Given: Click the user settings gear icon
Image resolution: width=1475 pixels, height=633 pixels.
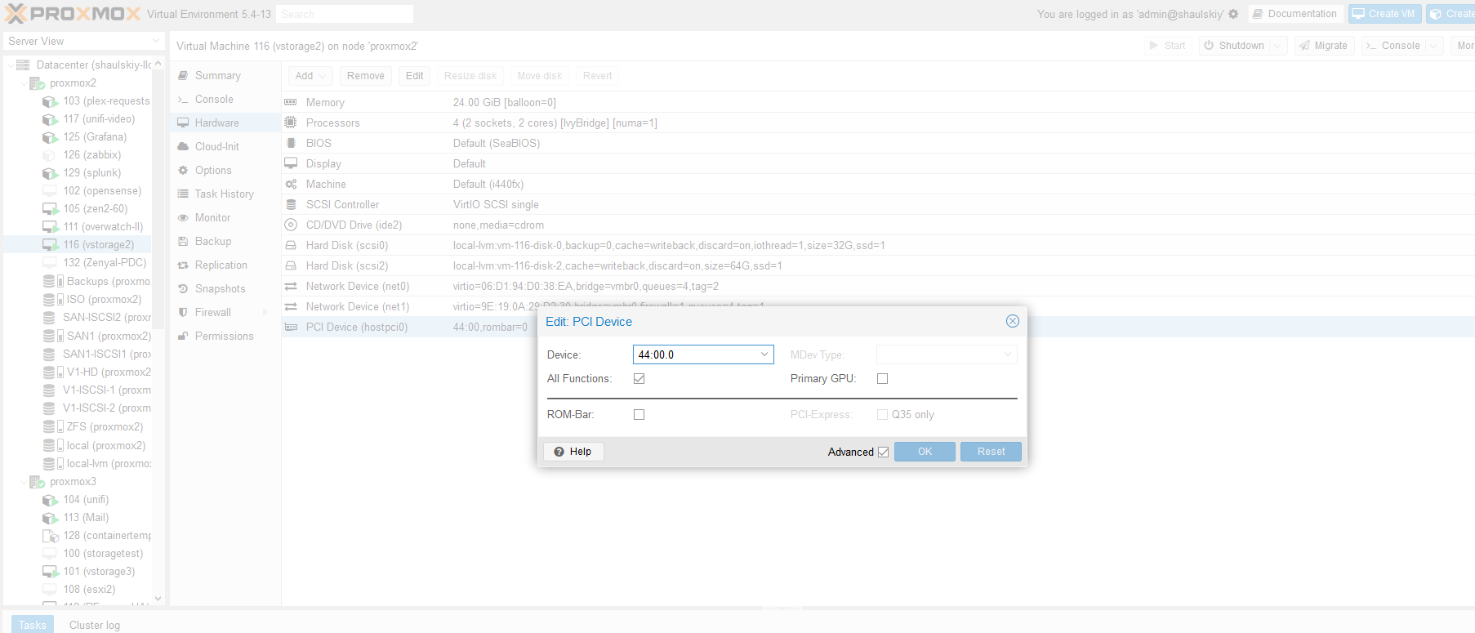Looking at the screenshot, I should point(1233,14).
